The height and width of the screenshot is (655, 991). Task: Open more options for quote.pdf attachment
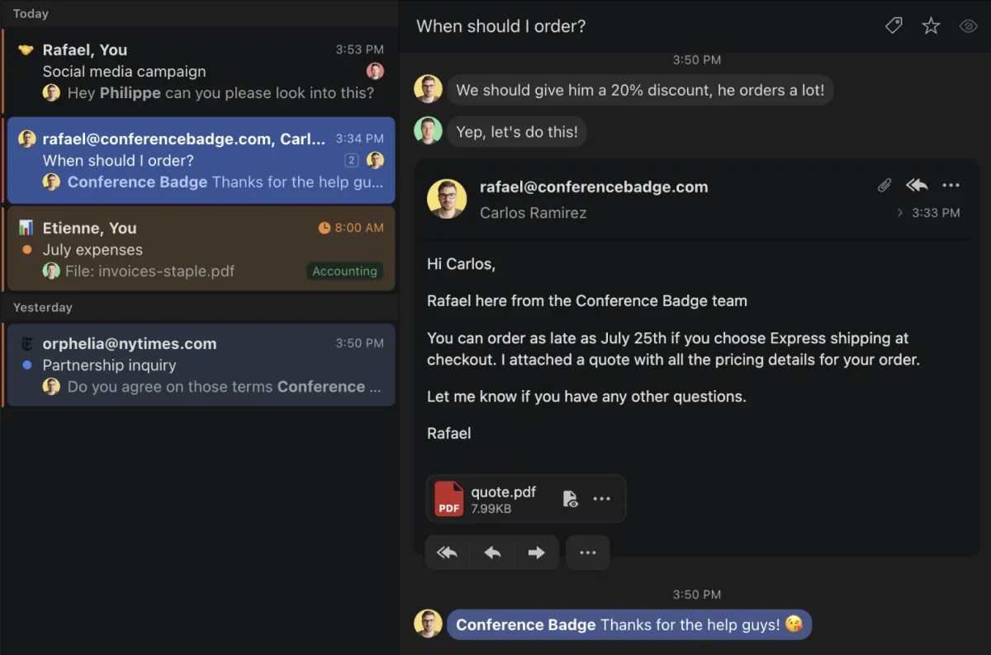602,498
